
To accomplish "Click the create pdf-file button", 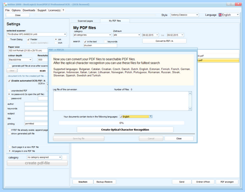I will click(37, 163).
